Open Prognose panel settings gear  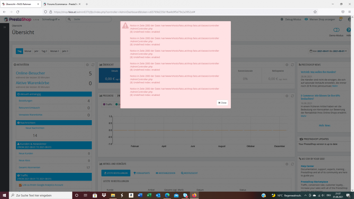(x=287, y=96)
